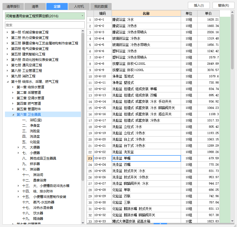
Task: Open the 河南省通用安装工程预算定额 dropdown
Action: point(82,16)
